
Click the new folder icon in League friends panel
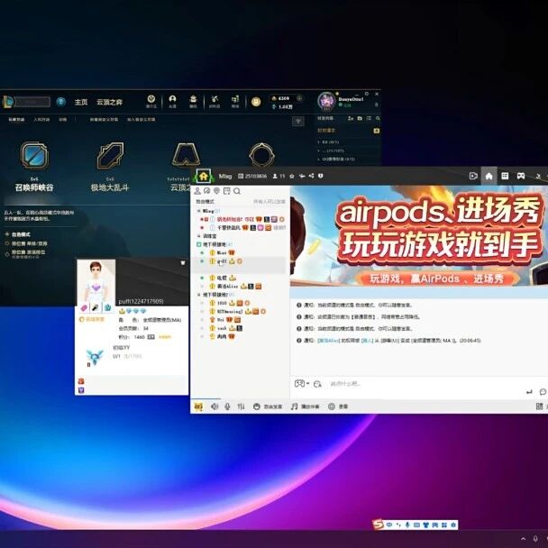pos(360,118)
